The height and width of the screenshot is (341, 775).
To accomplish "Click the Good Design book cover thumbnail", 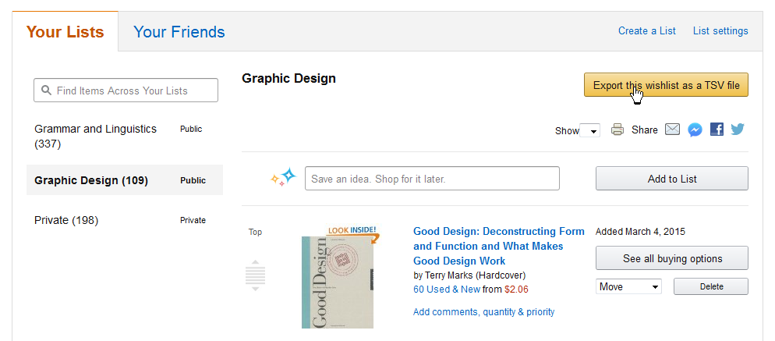I will point(337,282).
